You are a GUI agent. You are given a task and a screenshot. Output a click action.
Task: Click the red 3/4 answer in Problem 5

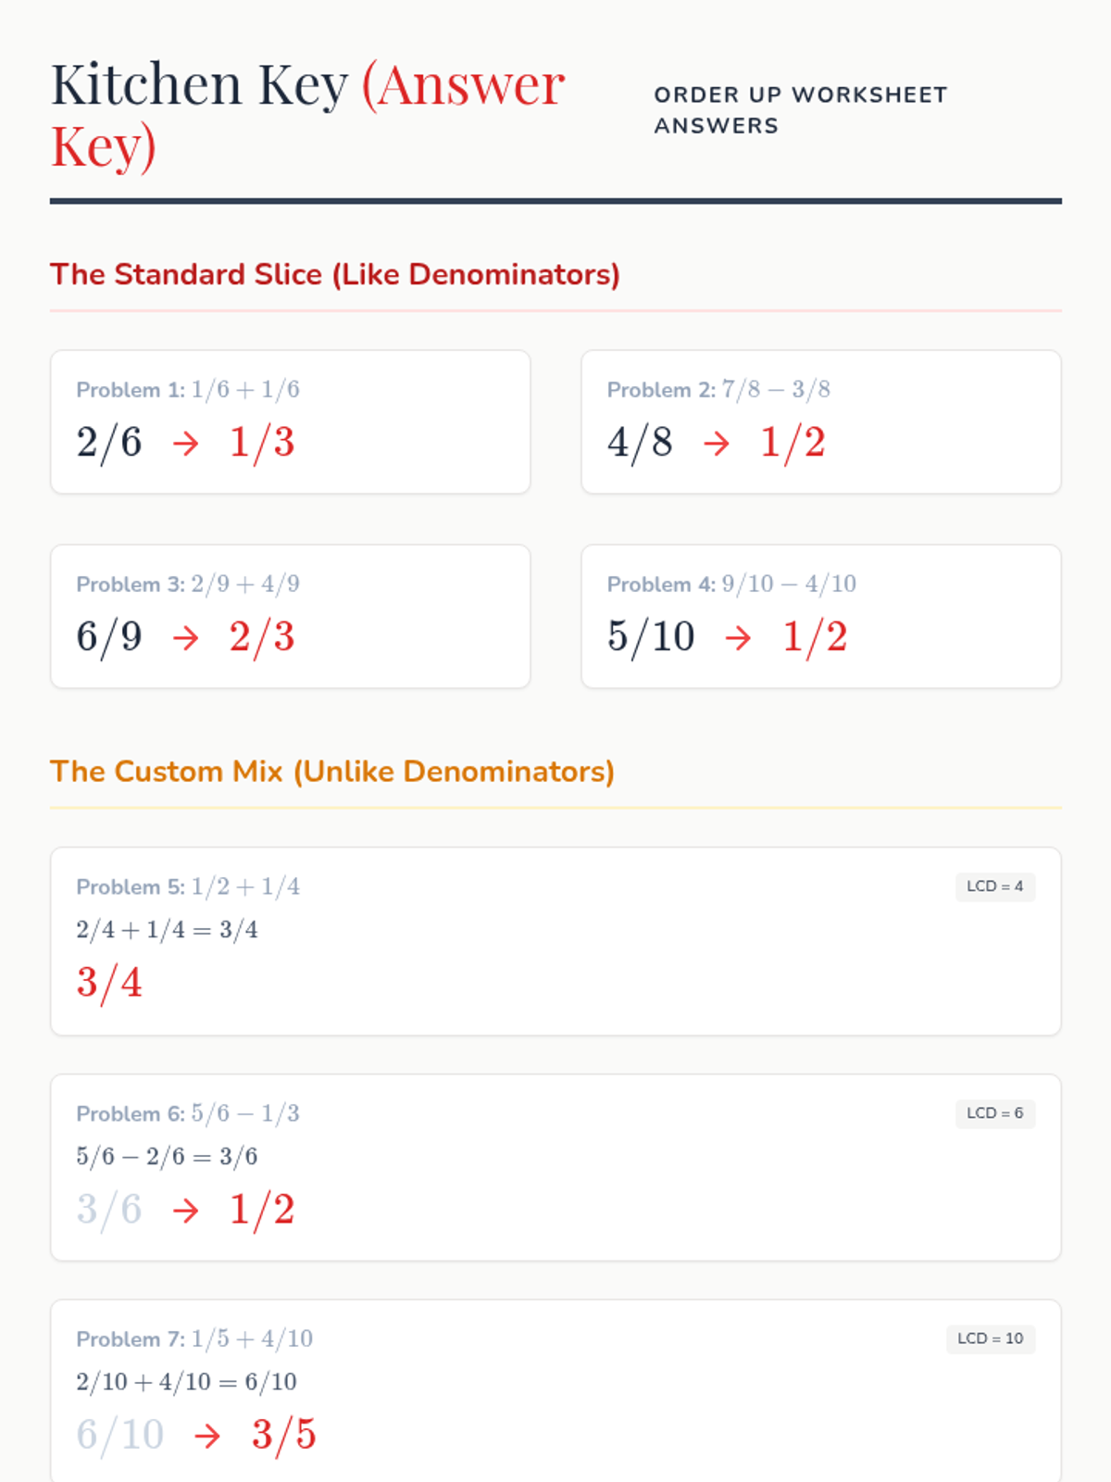pos(109,983)
